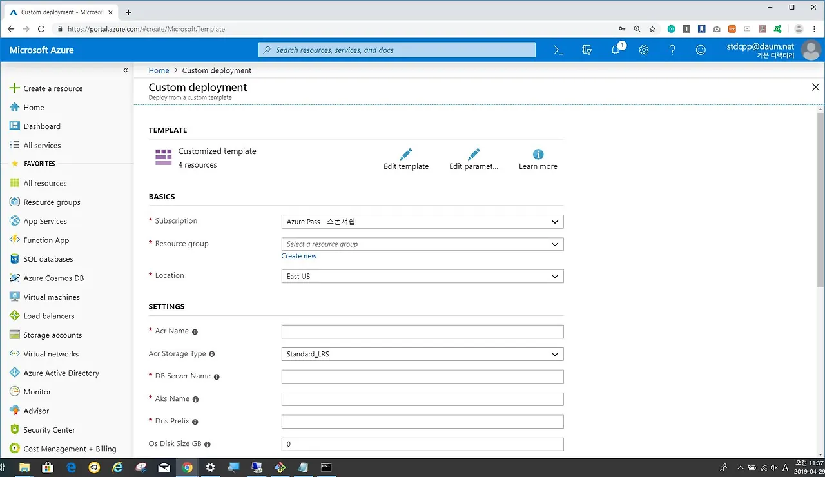Open Dashboard from the sidebar
The image size is (825, 477).
42,126
